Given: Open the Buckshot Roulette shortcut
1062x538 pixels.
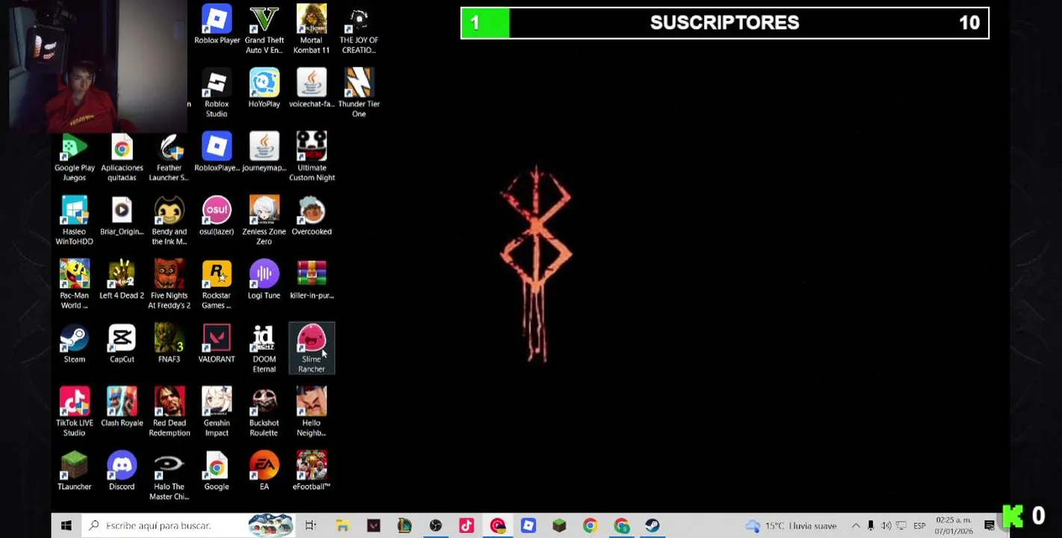Looking at the screenshot, I should pos(264,412).
